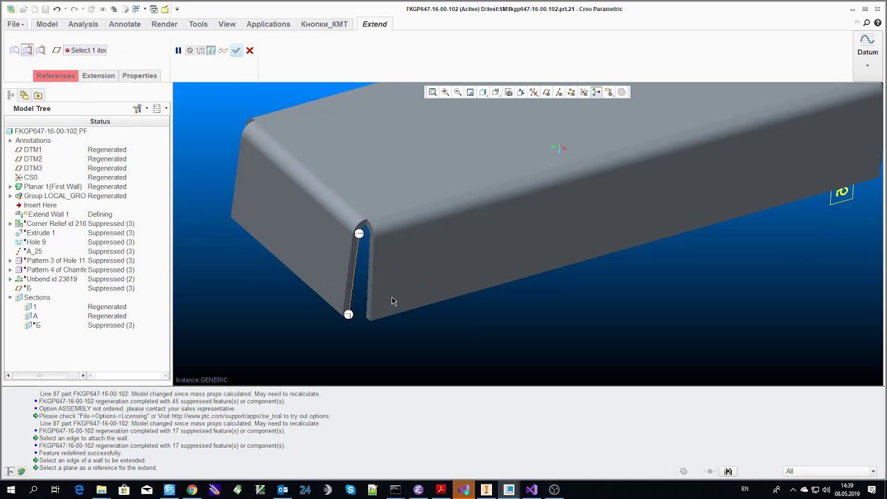Open the Extension dashboard tab
Screen dimensions: 887x499
pos(98,76)
